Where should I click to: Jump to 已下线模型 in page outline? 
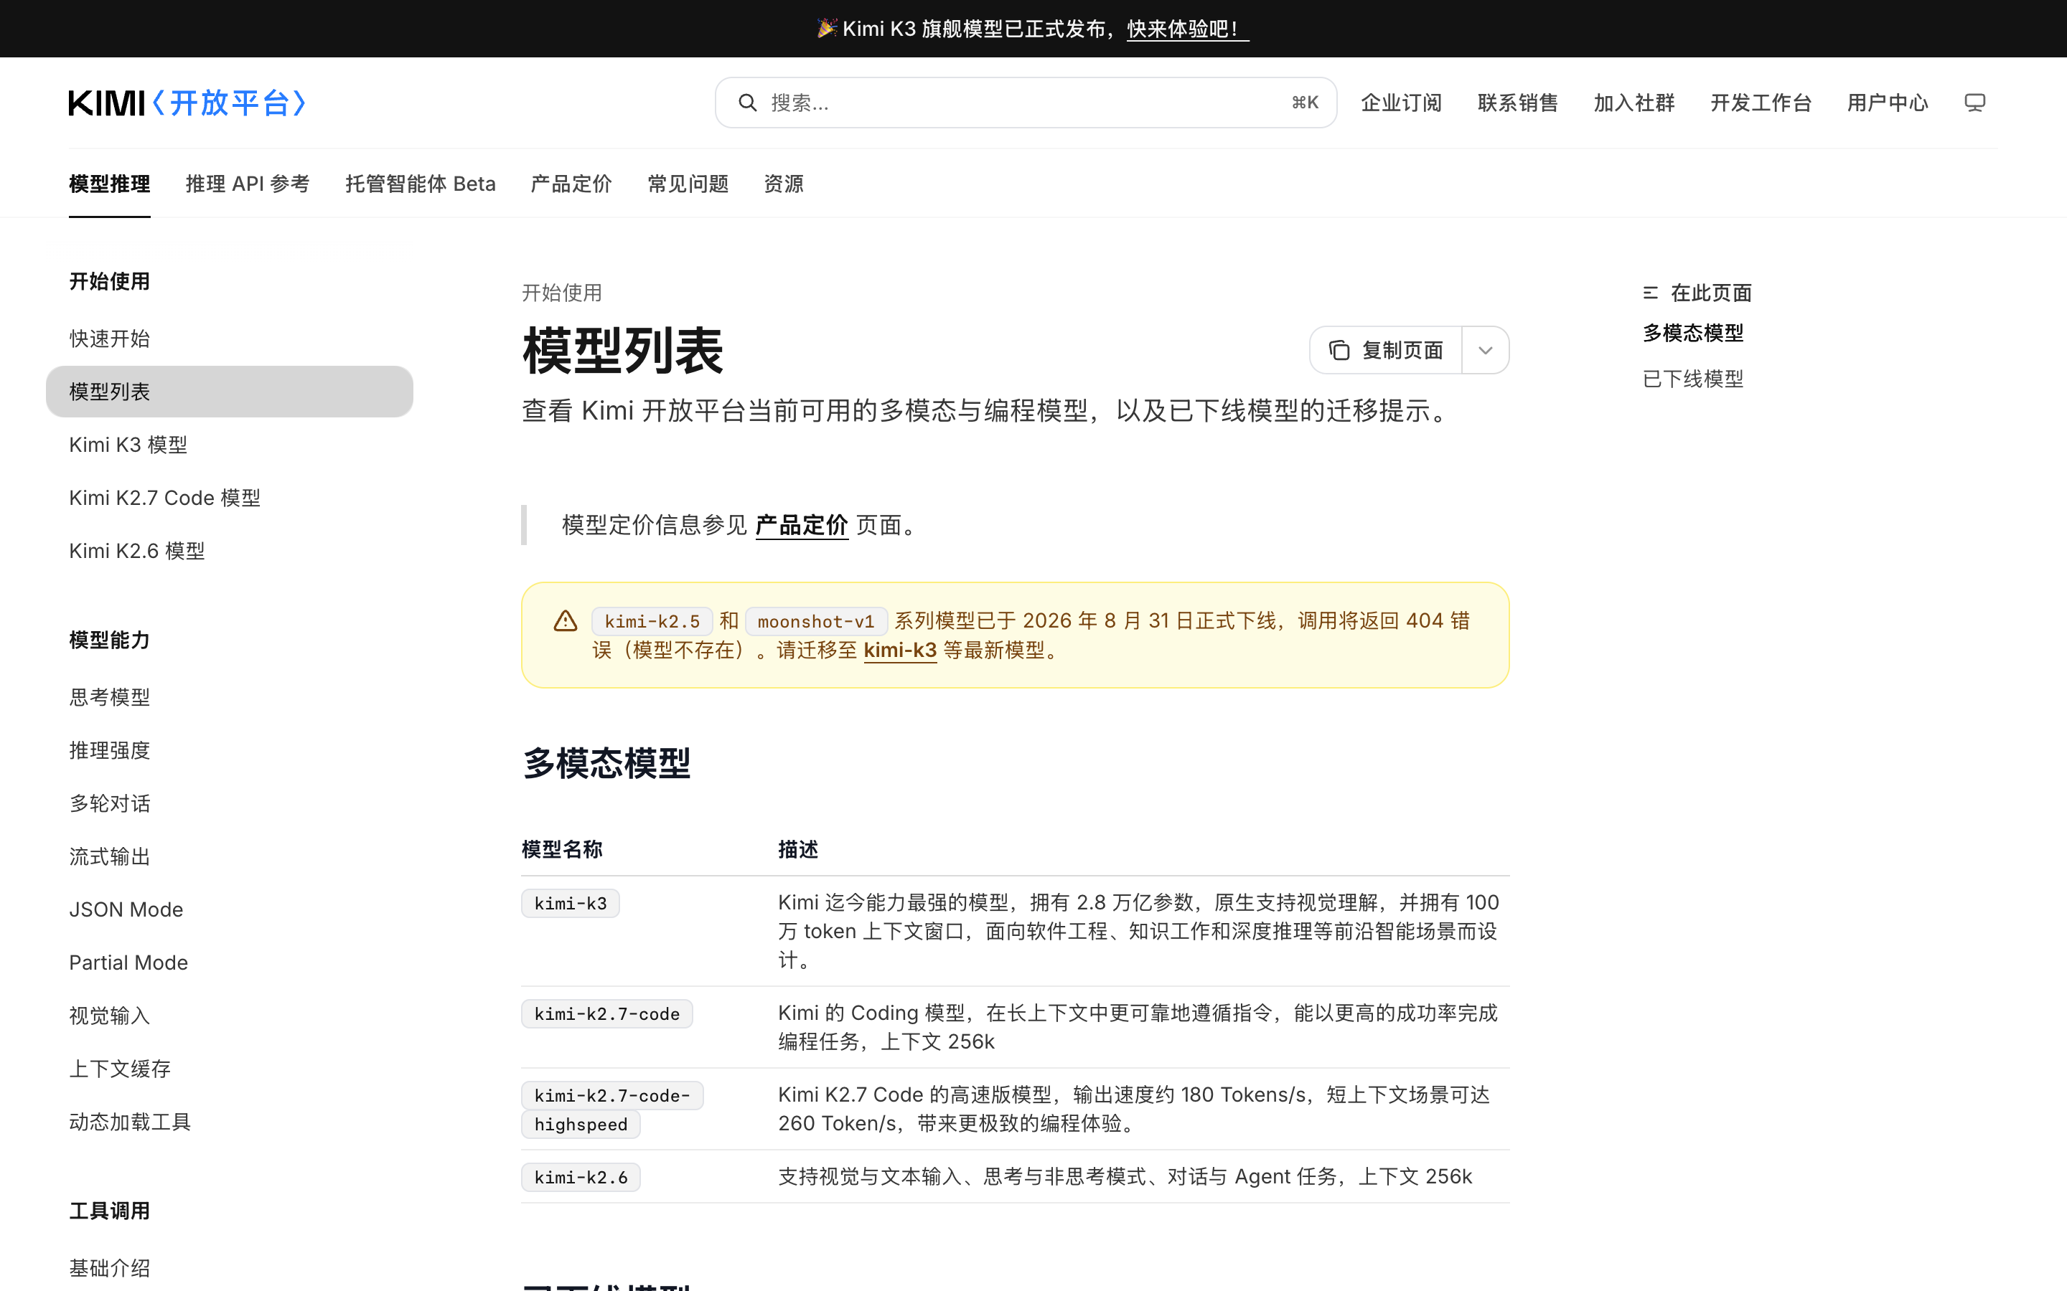coord(1693,378)
